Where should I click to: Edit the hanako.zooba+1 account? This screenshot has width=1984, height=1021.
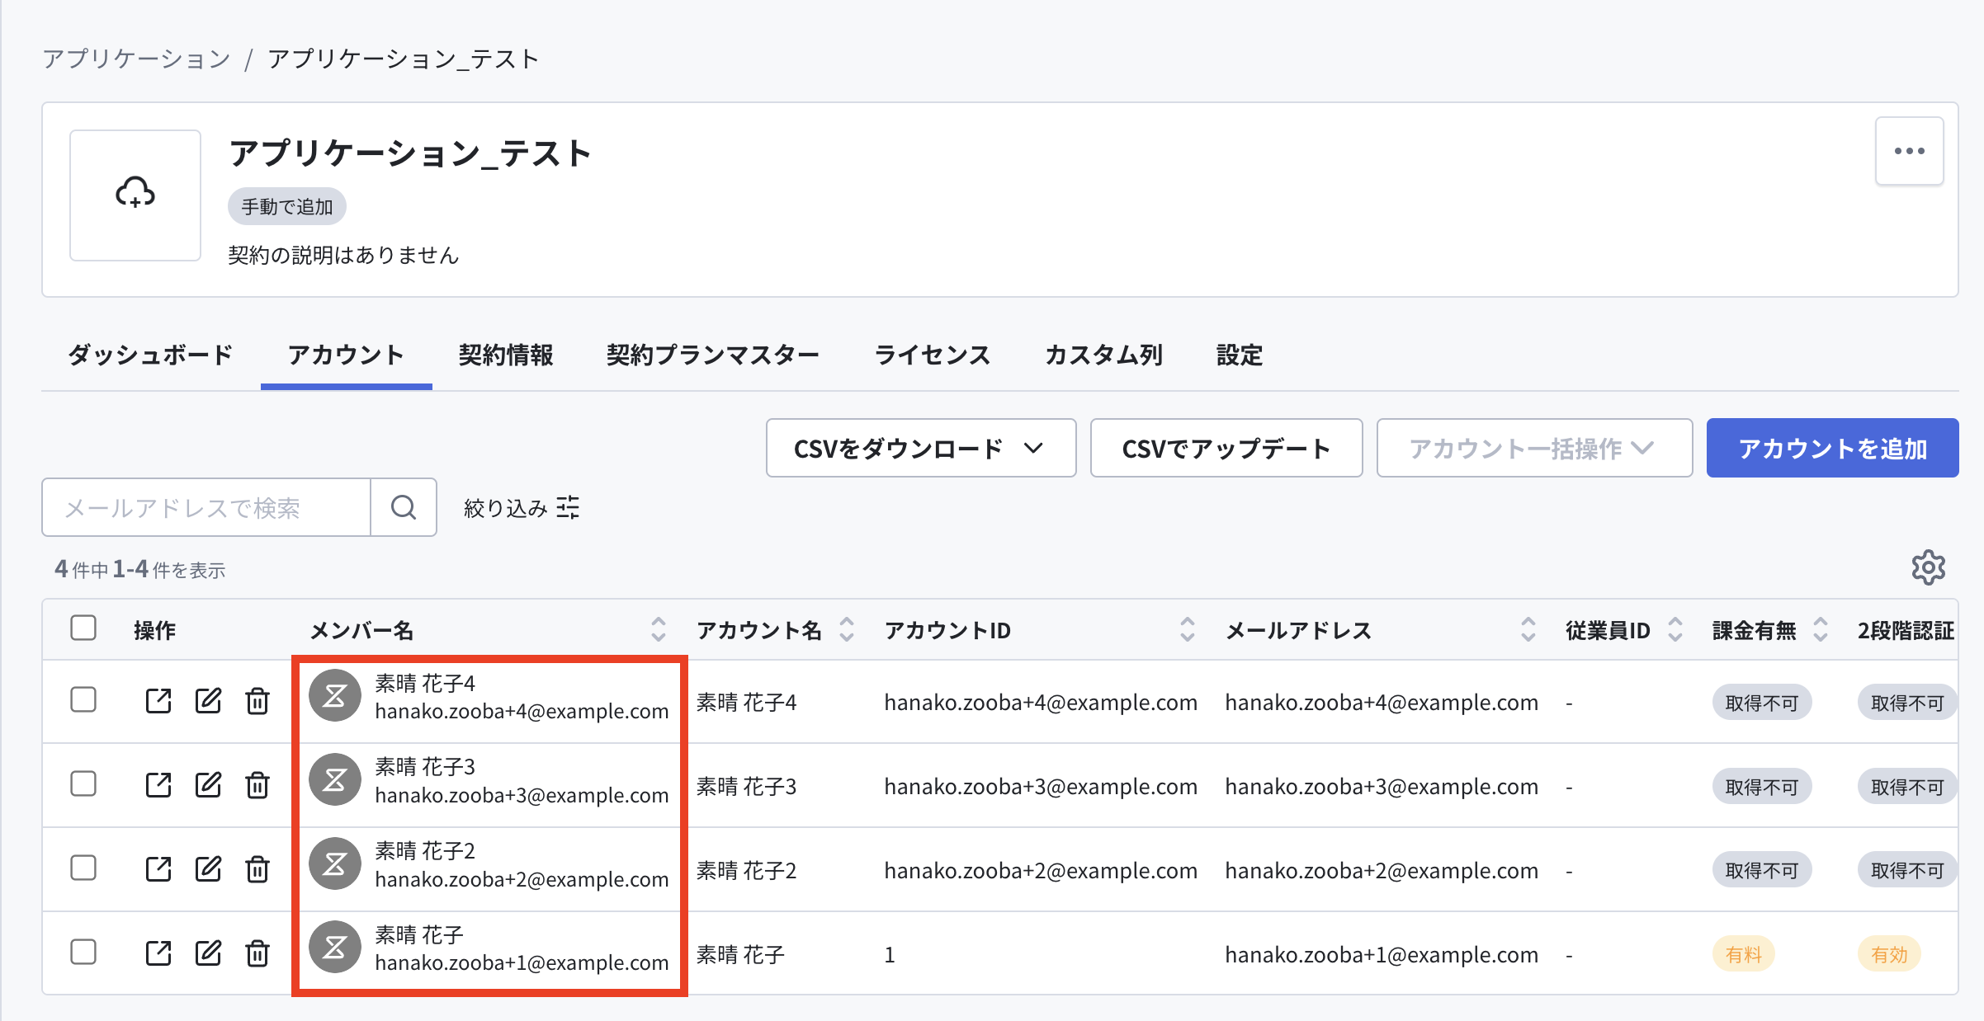[x=208, y=953]
